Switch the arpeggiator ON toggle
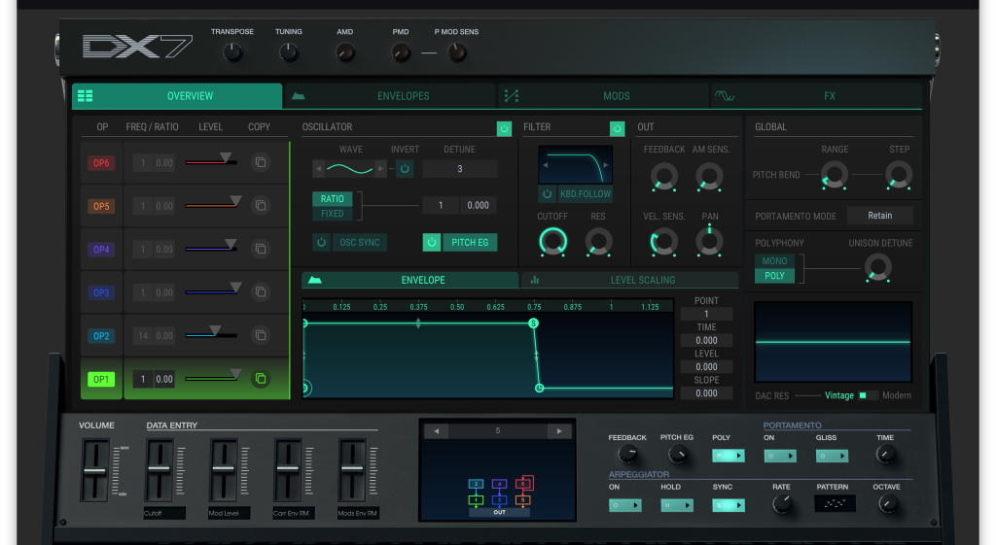 tap(627, 505)
